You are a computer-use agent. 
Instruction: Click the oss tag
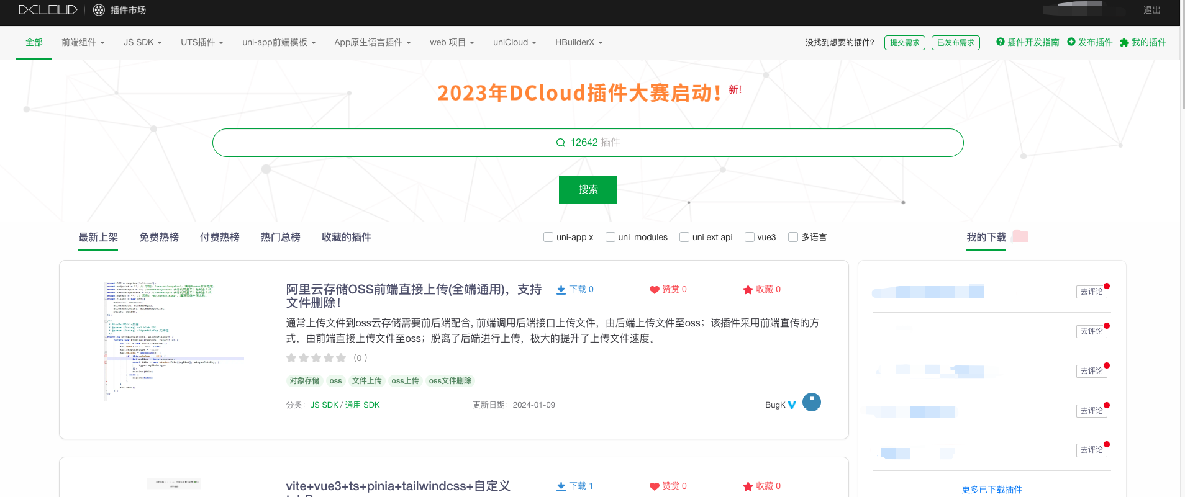pyautogui.click(x=335, y=381)
